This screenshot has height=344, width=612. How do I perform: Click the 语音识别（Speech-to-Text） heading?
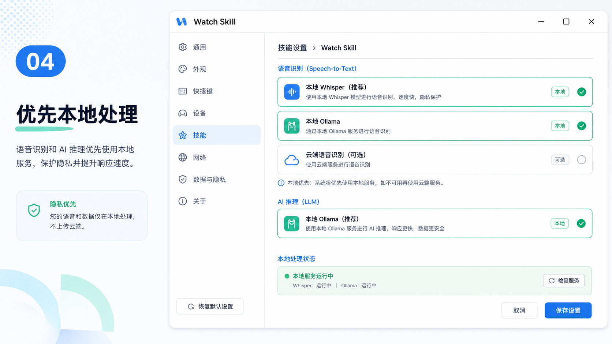coord(317,69)
